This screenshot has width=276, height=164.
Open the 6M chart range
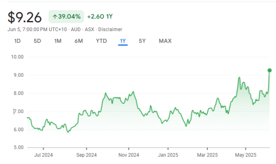[79, 41]
